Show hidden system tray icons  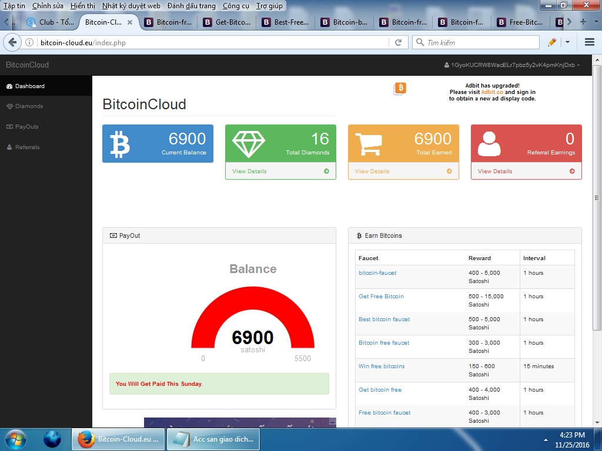(x=546, y=440)
